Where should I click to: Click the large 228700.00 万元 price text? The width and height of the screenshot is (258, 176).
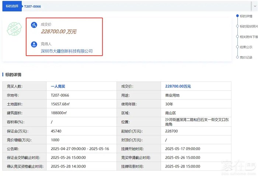(x=59, y=32)
